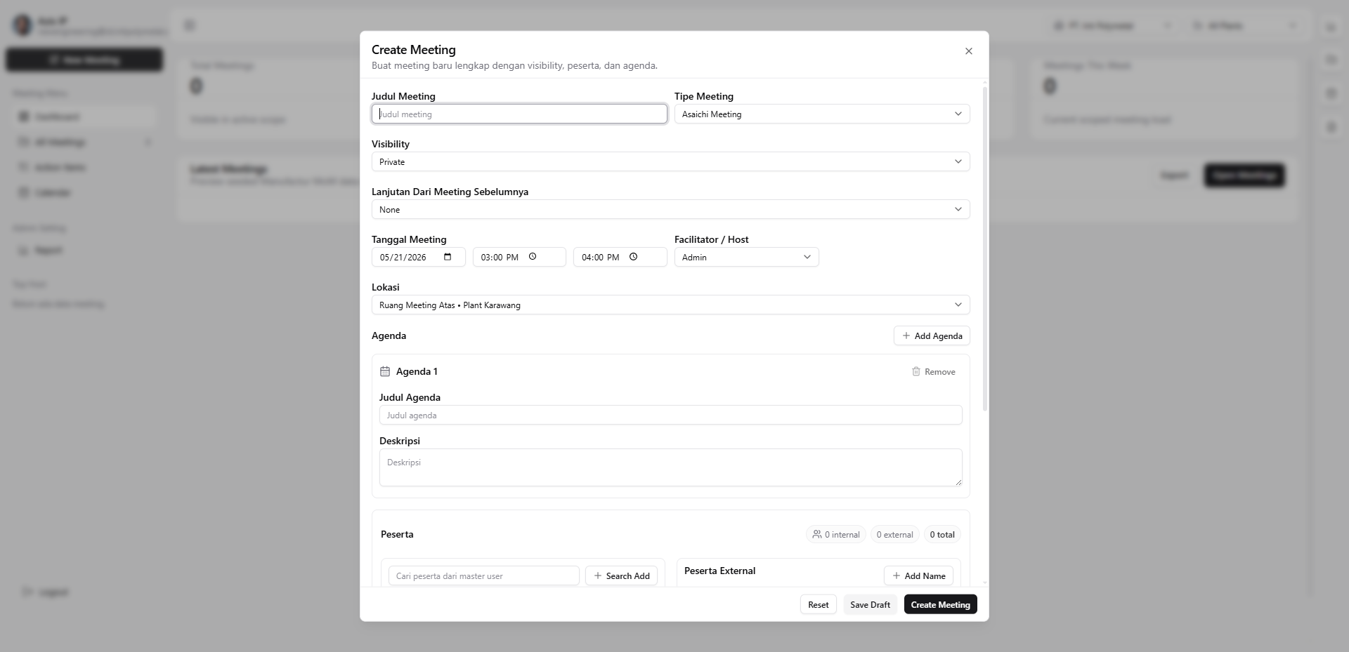Viewport: 1349px width, 652px height.
Task: Click Save Draft
Action: tap(870, 604)
